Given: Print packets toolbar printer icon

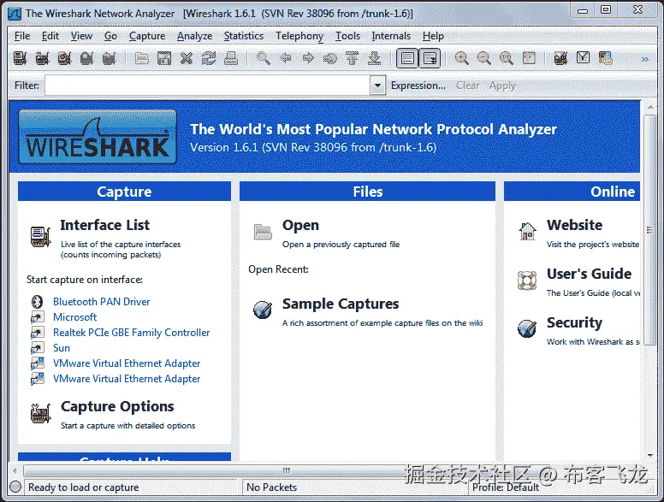Looking at the screenshot, I should [x=231, y=58].
